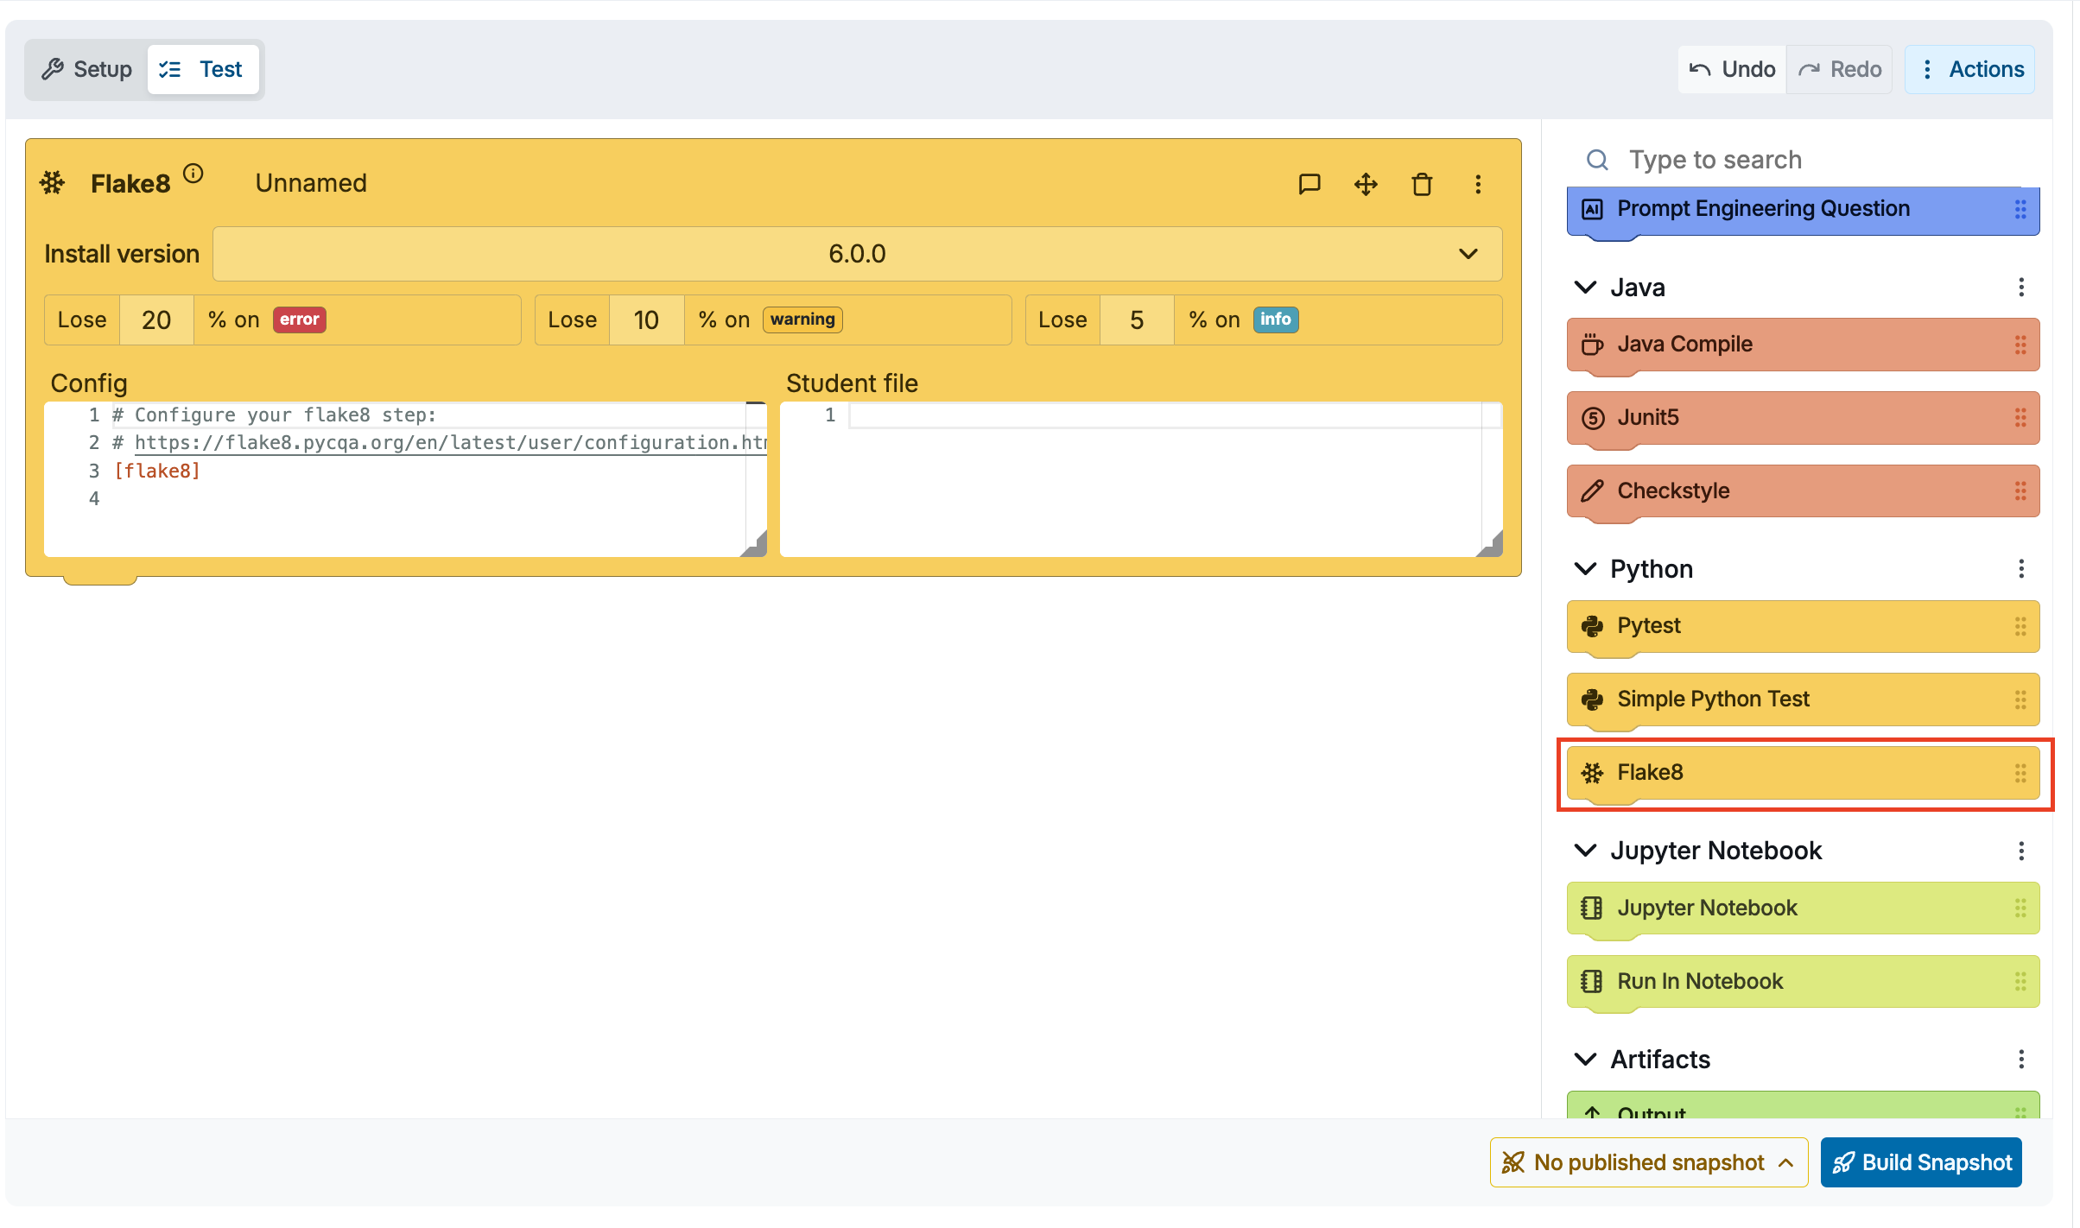Expand the No published snapshot menu
2080x1228 pixels.
click(1648, 1162)
